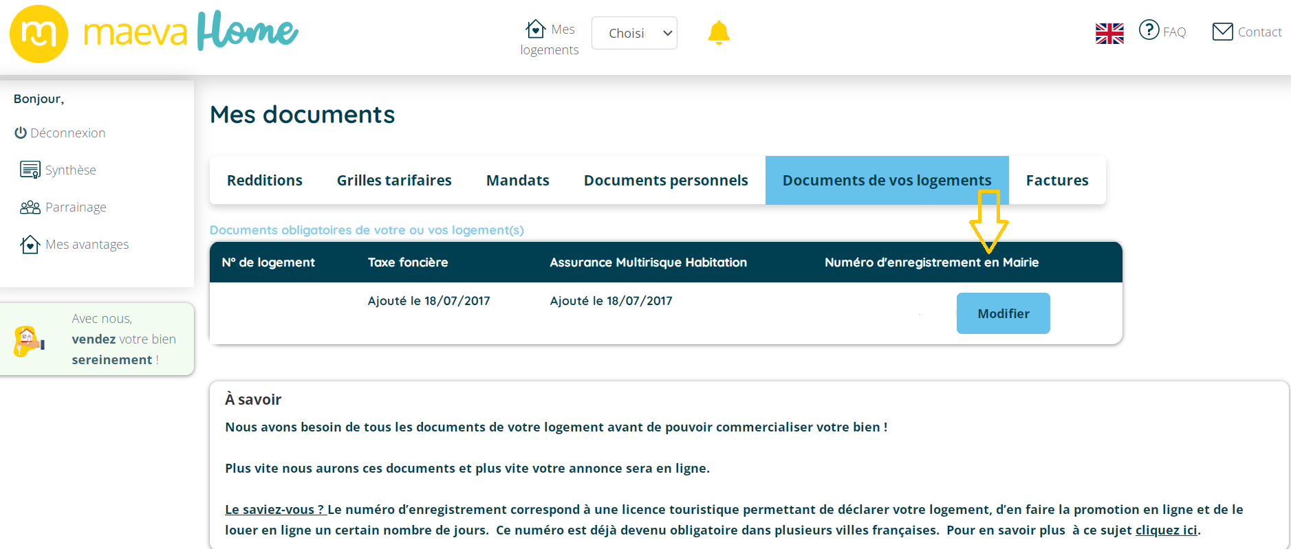
Task: Select the Documents personnels tab
Action: 666,180
